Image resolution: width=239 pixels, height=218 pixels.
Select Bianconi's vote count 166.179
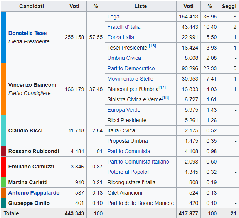point(74,89)
